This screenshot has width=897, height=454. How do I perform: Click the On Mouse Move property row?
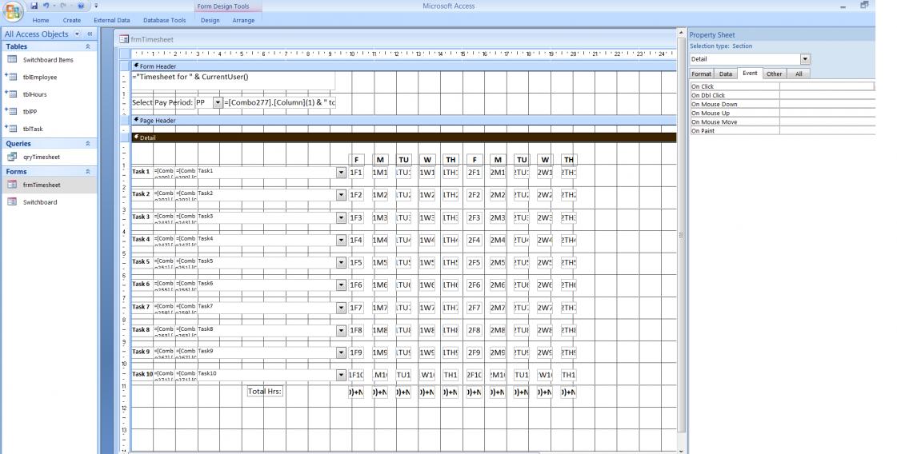(x=783, y=121)
